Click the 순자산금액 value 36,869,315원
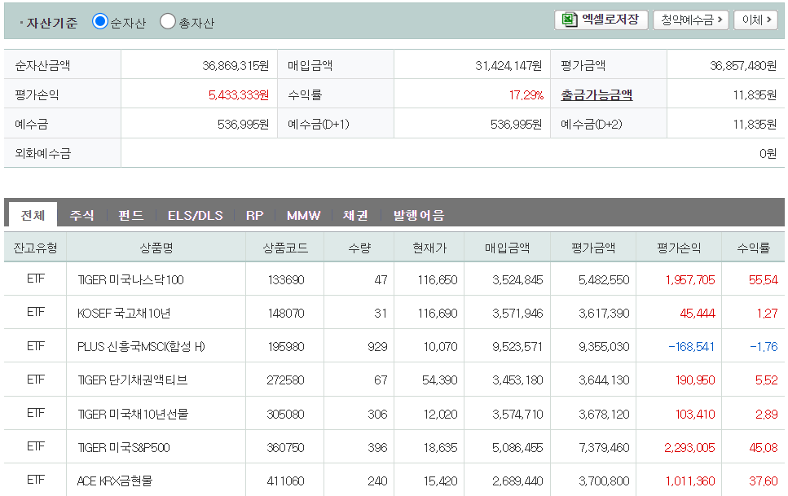This screenshot has height=496, width=788. tap(236, 65)
